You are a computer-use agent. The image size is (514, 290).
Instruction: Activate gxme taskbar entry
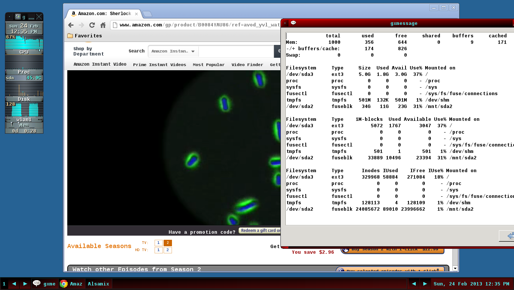[45, 284]
